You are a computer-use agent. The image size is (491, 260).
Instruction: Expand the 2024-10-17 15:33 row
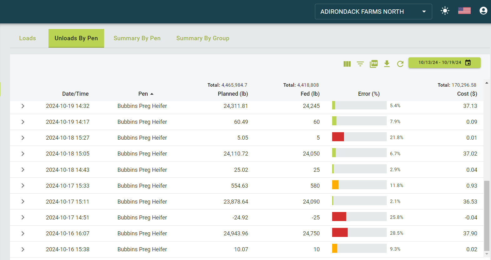pyautogui.click(x=23, y=185)
